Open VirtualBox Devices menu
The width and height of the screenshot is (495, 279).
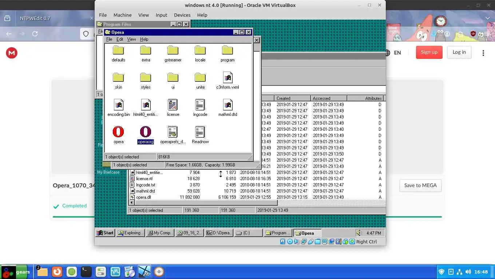[x=182, y=15]
